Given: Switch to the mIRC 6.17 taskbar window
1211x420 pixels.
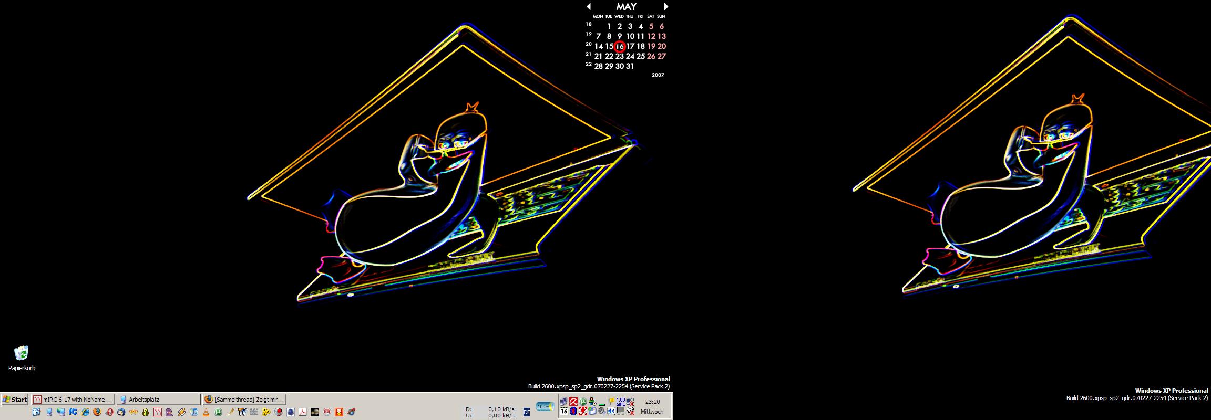Looking at the screenshot, I should [73, 400].
